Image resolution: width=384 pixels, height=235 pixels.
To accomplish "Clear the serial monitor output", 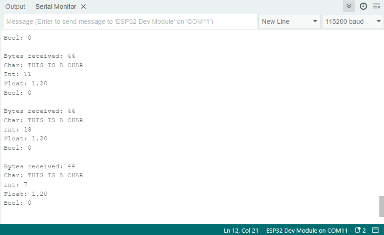I will click(376, 7).
